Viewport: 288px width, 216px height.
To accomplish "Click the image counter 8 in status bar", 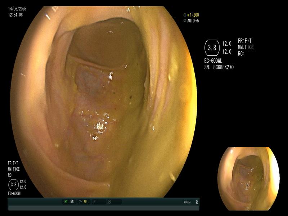I will coord(197,202).
